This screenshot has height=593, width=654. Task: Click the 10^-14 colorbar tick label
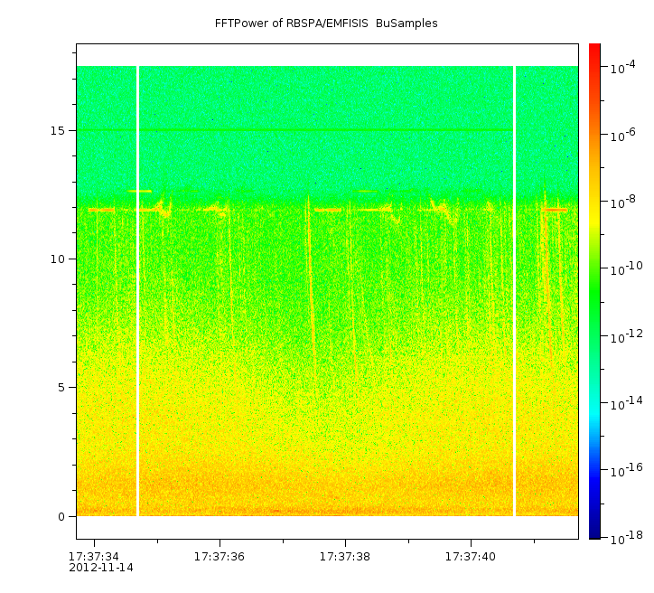(x=623, y=402)
